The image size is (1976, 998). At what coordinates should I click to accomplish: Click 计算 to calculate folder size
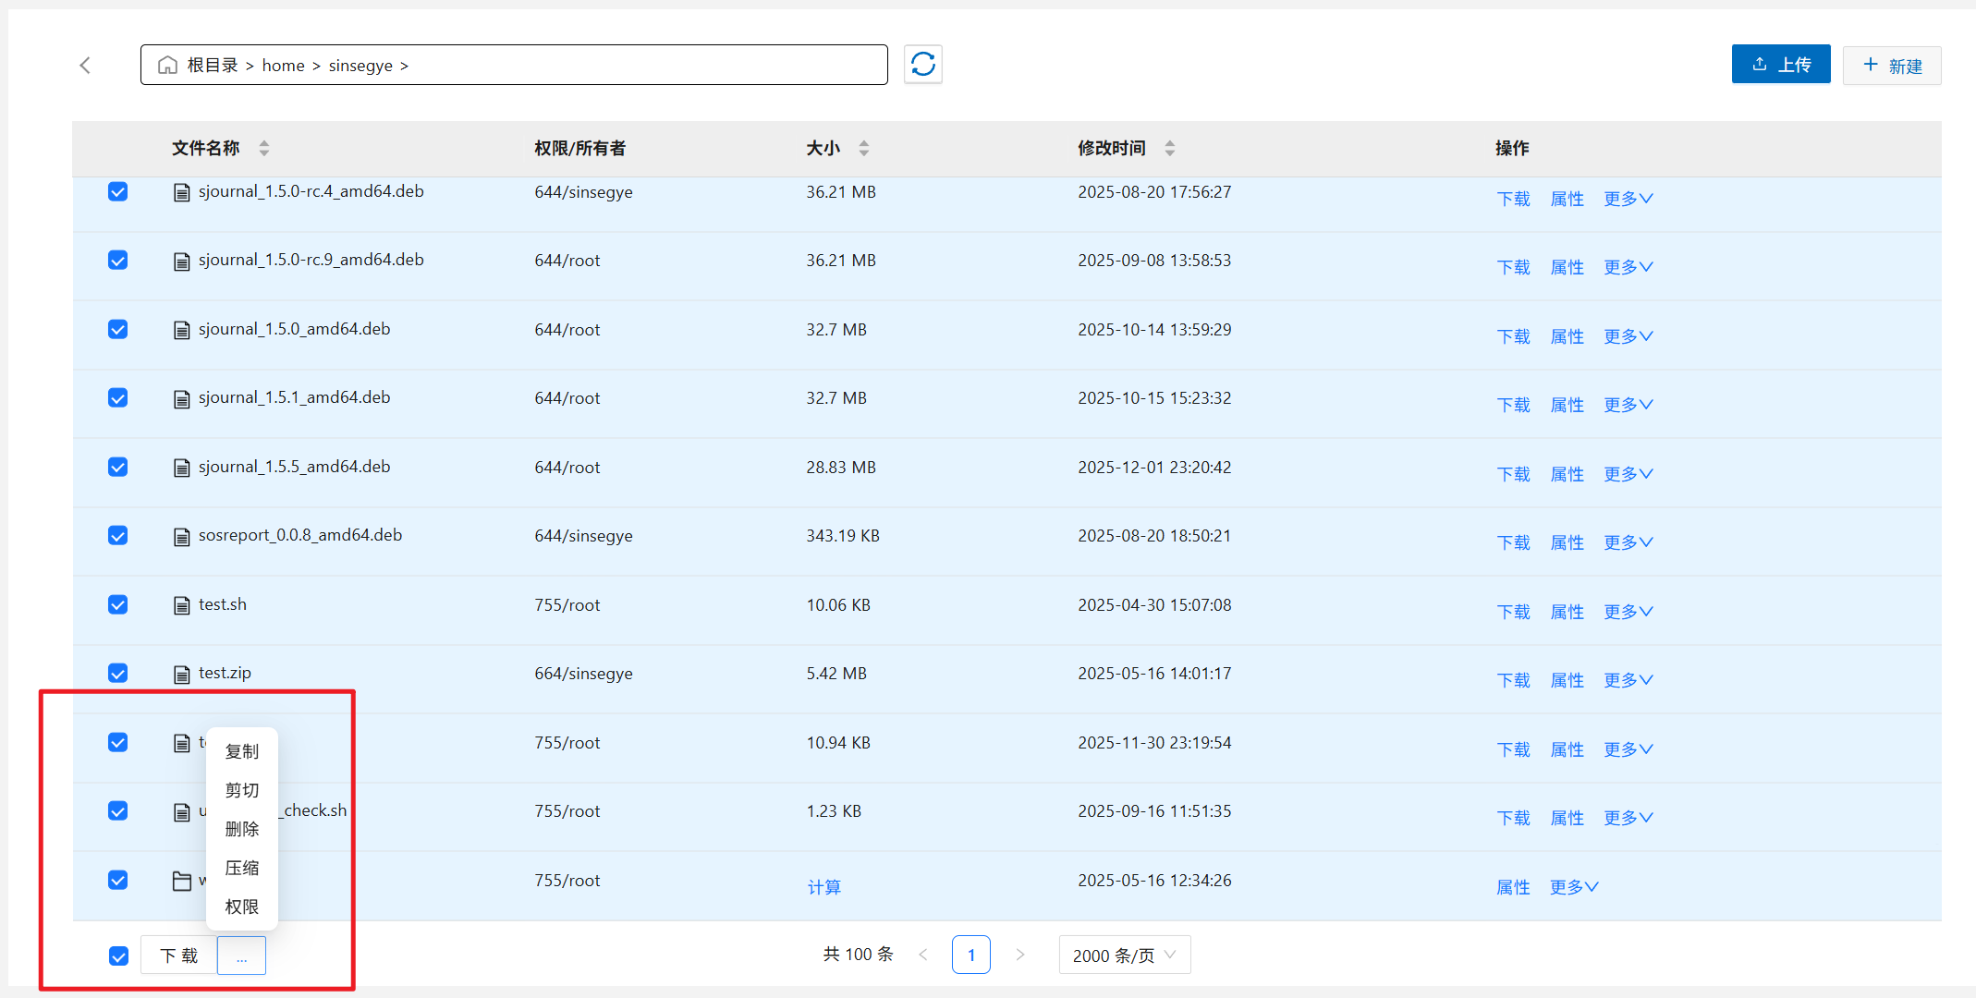click(823, 887)
